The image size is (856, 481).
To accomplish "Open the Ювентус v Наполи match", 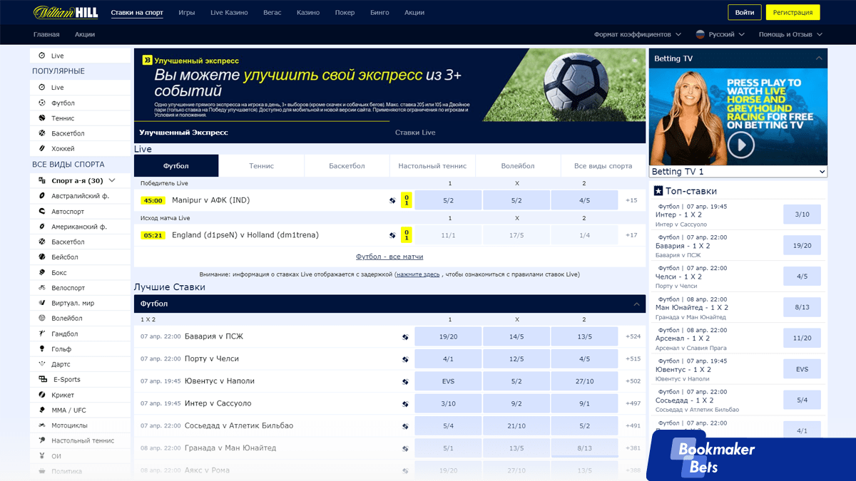I will 219,381.
